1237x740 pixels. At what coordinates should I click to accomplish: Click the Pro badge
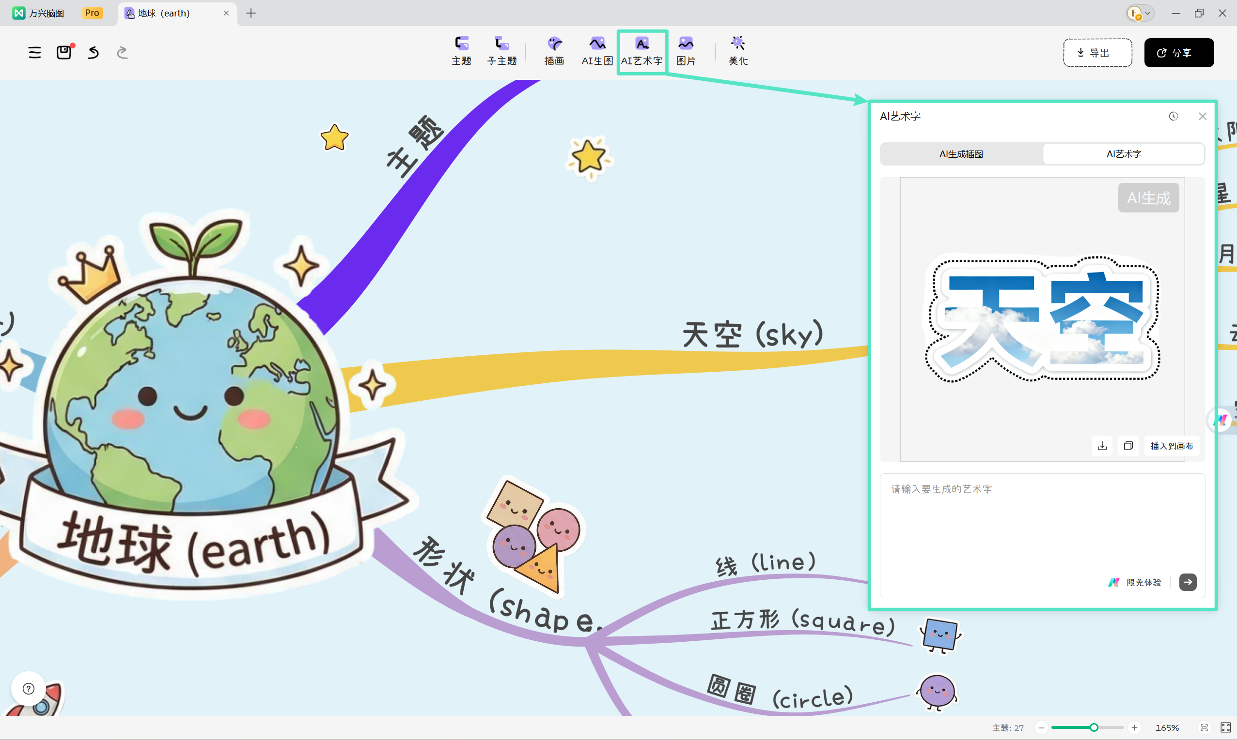pyautogui.click(x=93, y=13)
